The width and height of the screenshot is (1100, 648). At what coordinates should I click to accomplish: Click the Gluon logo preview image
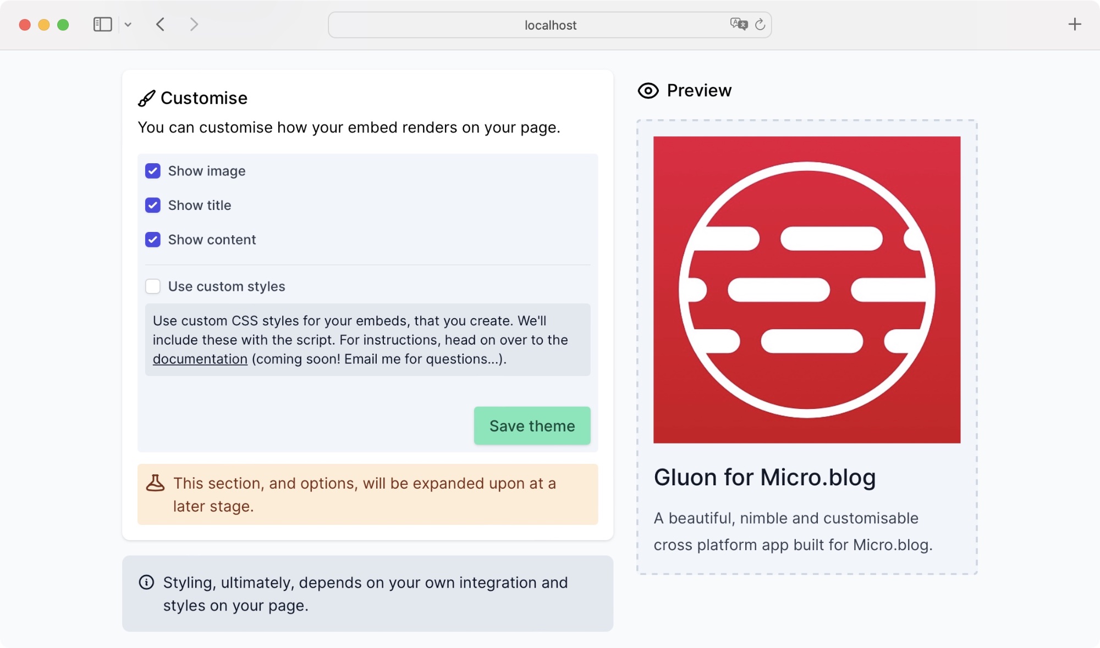tap(807, 290)
